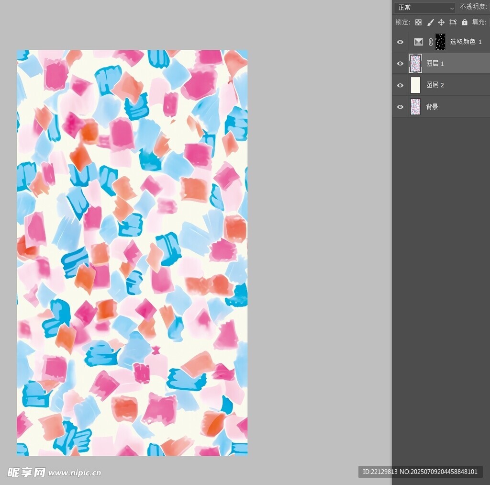Click the cream-colored 图层 2 thumbnail
The image size is (490, 485).
(415, 85)
